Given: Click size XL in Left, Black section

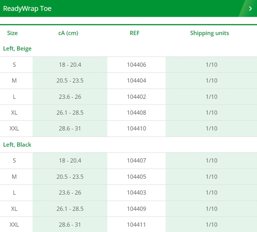Looking at the screenshot, I should click(14, 209).
